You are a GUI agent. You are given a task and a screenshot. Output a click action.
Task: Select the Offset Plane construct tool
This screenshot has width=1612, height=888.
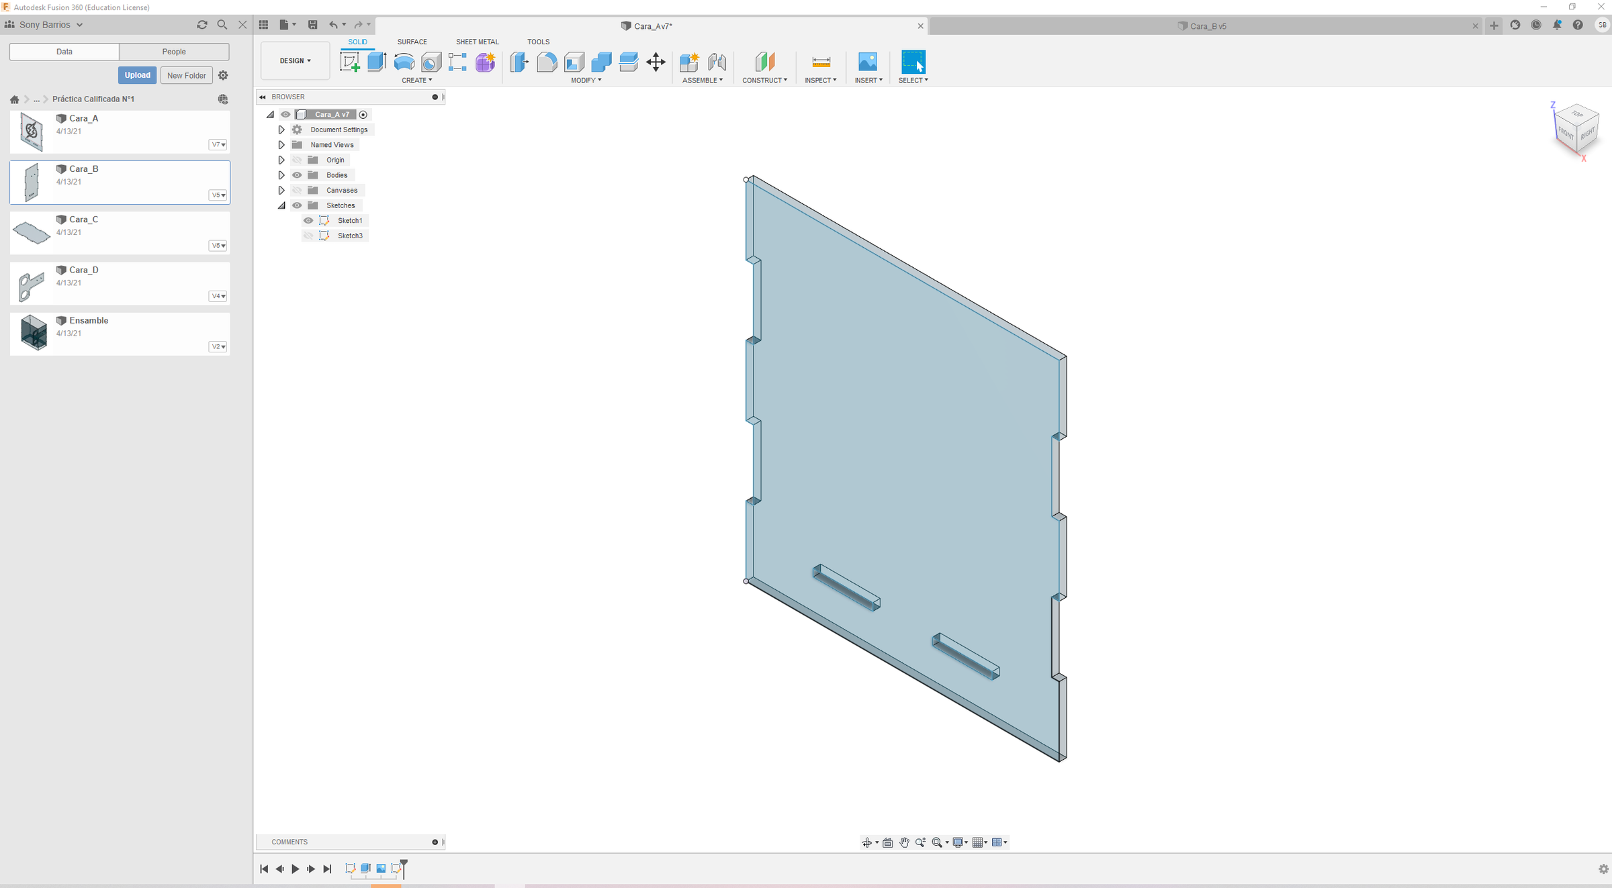pyautogui.click(x=764, y=62)
